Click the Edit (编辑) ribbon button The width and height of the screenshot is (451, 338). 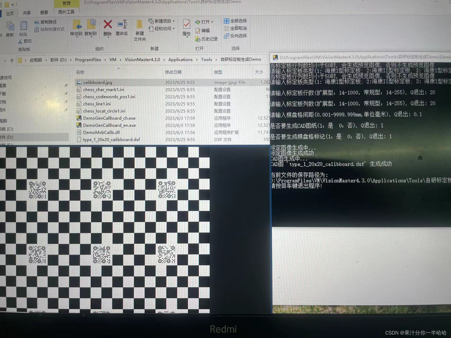(202, 31)
